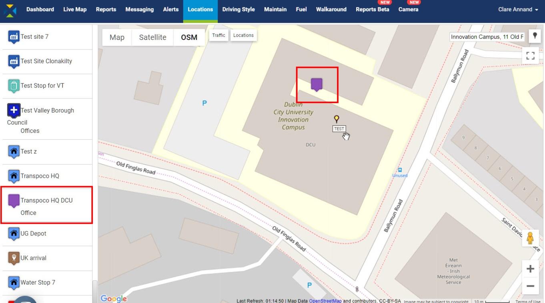Select Test z location
The image size is (545, 303).
pyautogui.click(x=47, y=151)
